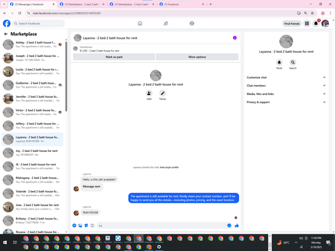Open the Windows notification center icon
Image resolution: width=335 pixels, height=251 pixels.
tap(328, 242)
